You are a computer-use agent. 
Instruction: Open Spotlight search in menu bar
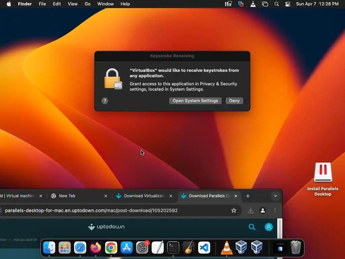tap(277, 4)
